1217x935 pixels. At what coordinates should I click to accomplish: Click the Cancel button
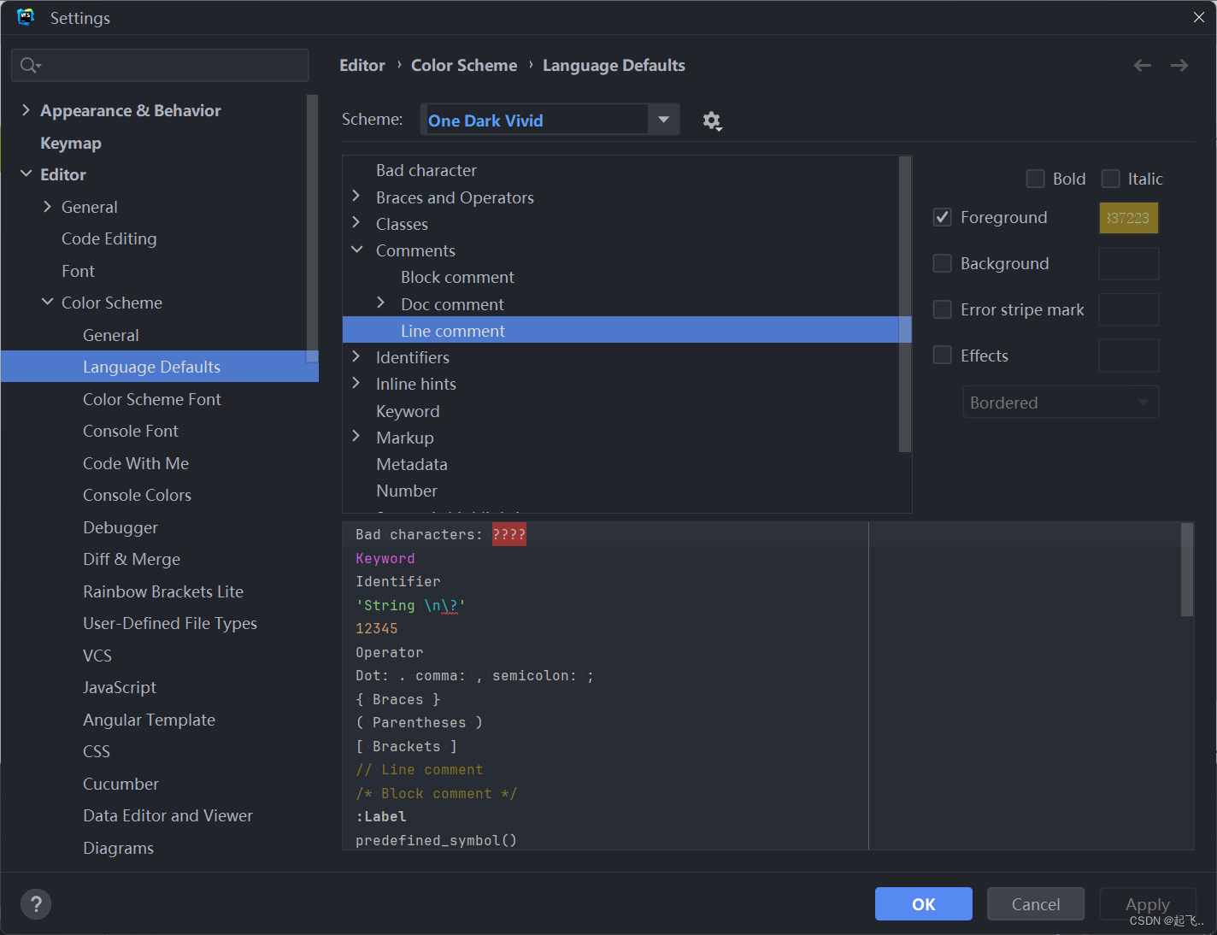tap(1036, 903)
